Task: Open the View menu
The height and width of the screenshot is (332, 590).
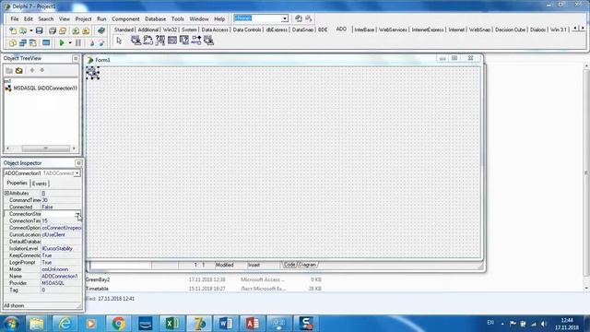Action: (x=64, y=18)
